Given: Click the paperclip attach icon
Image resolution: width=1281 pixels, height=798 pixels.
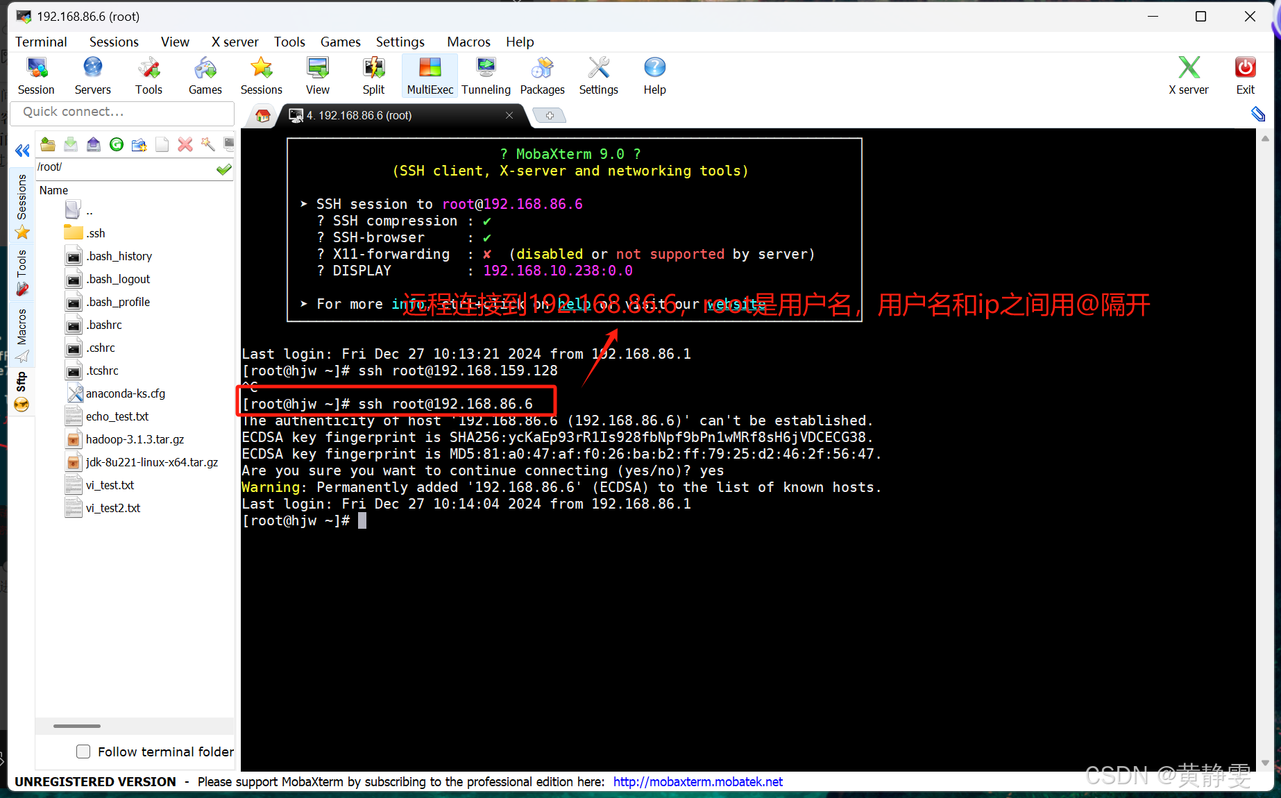Looking at the screenshot, I should pyautogui.click(x=1258, y=114).
